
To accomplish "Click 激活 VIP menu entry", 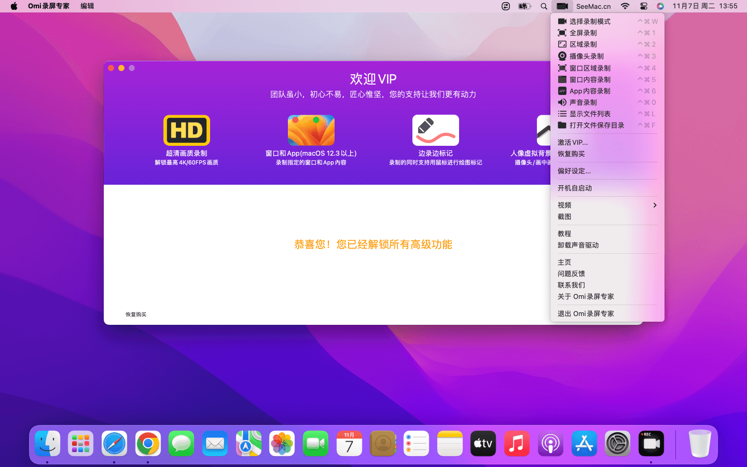I will tap(572, 142).
